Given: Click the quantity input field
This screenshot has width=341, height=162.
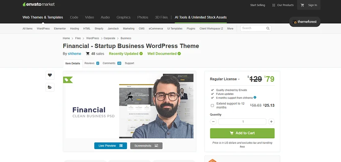Looking at the screenshot, I should click(242, 122).
